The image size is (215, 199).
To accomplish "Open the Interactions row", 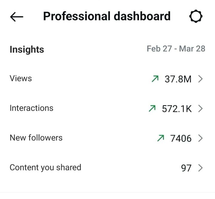I will (x=107, y=108).
